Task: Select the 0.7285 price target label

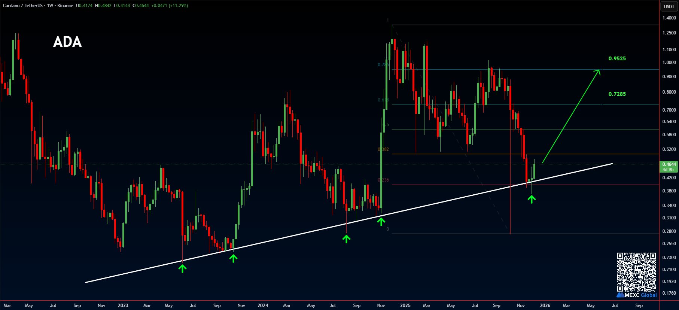Action: (x=617, y=94)
